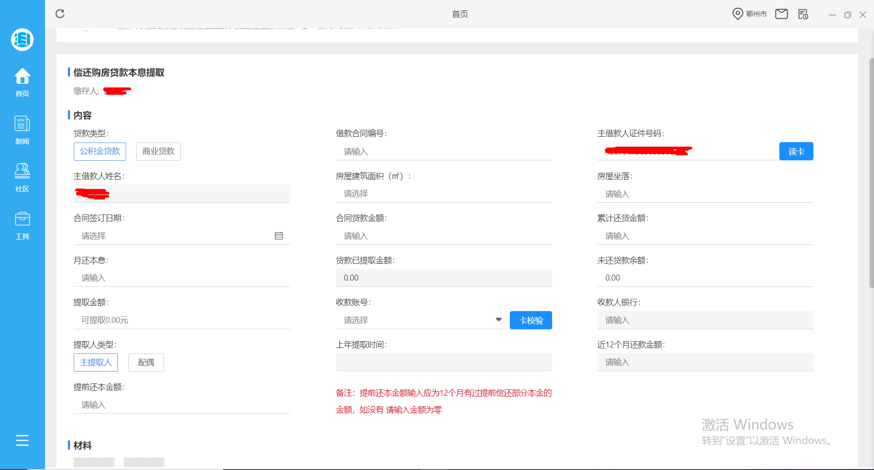Click the 贷款已提取金额 field showing 0.00
This screenshot has width=874, height=470.
[443, 277]
